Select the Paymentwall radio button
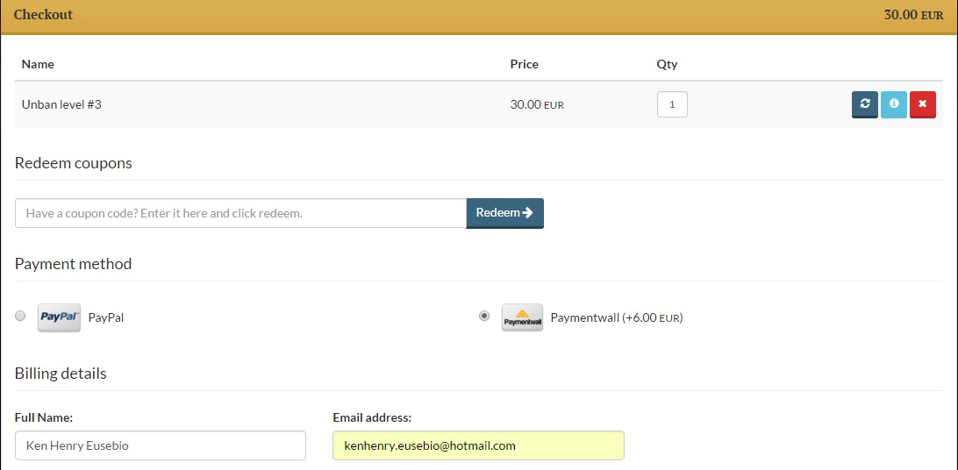This screenshot has height=470, width=958. (x=484, y=317)
